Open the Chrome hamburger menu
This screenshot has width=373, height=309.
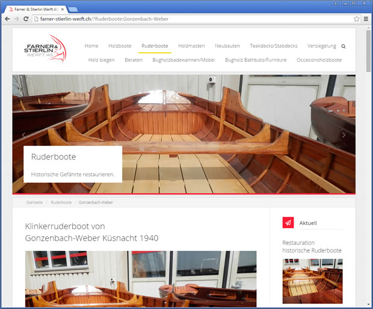pos(366,19)
